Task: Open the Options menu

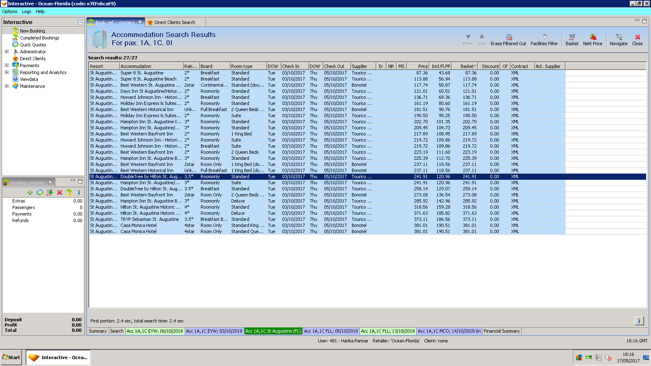Action: [10, 11]
